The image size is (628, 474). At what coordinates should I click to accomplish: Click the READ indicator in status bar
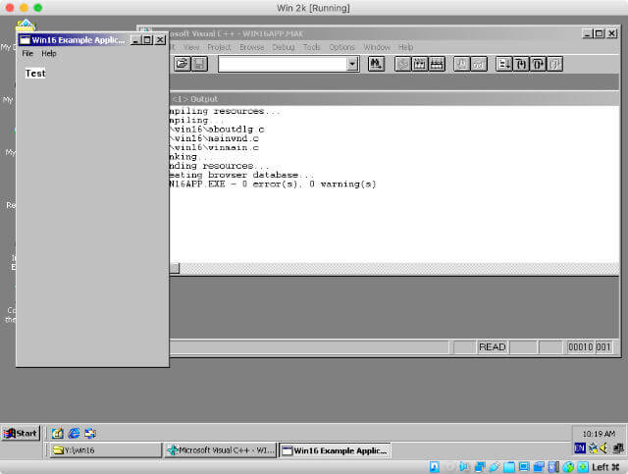coord(493,347)
